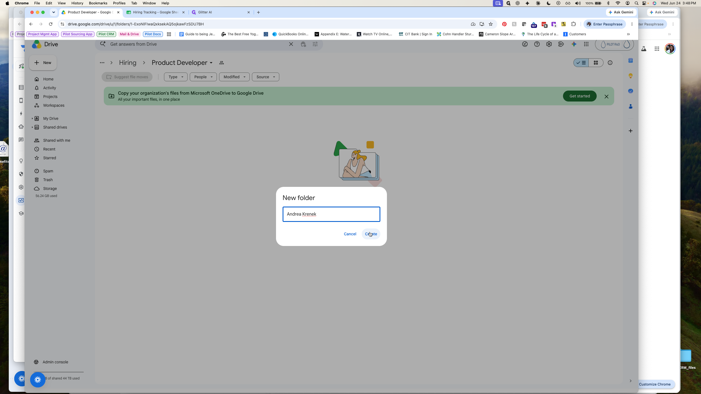Open Drive settings gear icon
Screen dimensions: 701x394
(549, 44)
